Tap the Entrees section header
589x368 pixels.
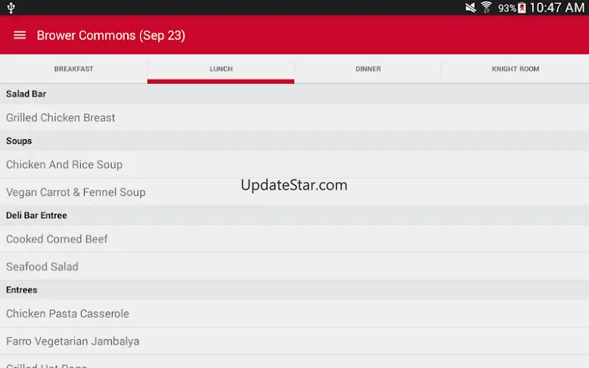295,289
